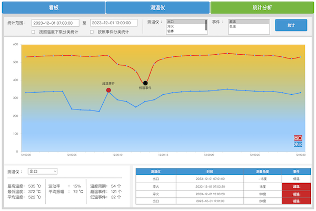Switch to the 看板 tab
The image size is (316, 211).
(53, 7)
